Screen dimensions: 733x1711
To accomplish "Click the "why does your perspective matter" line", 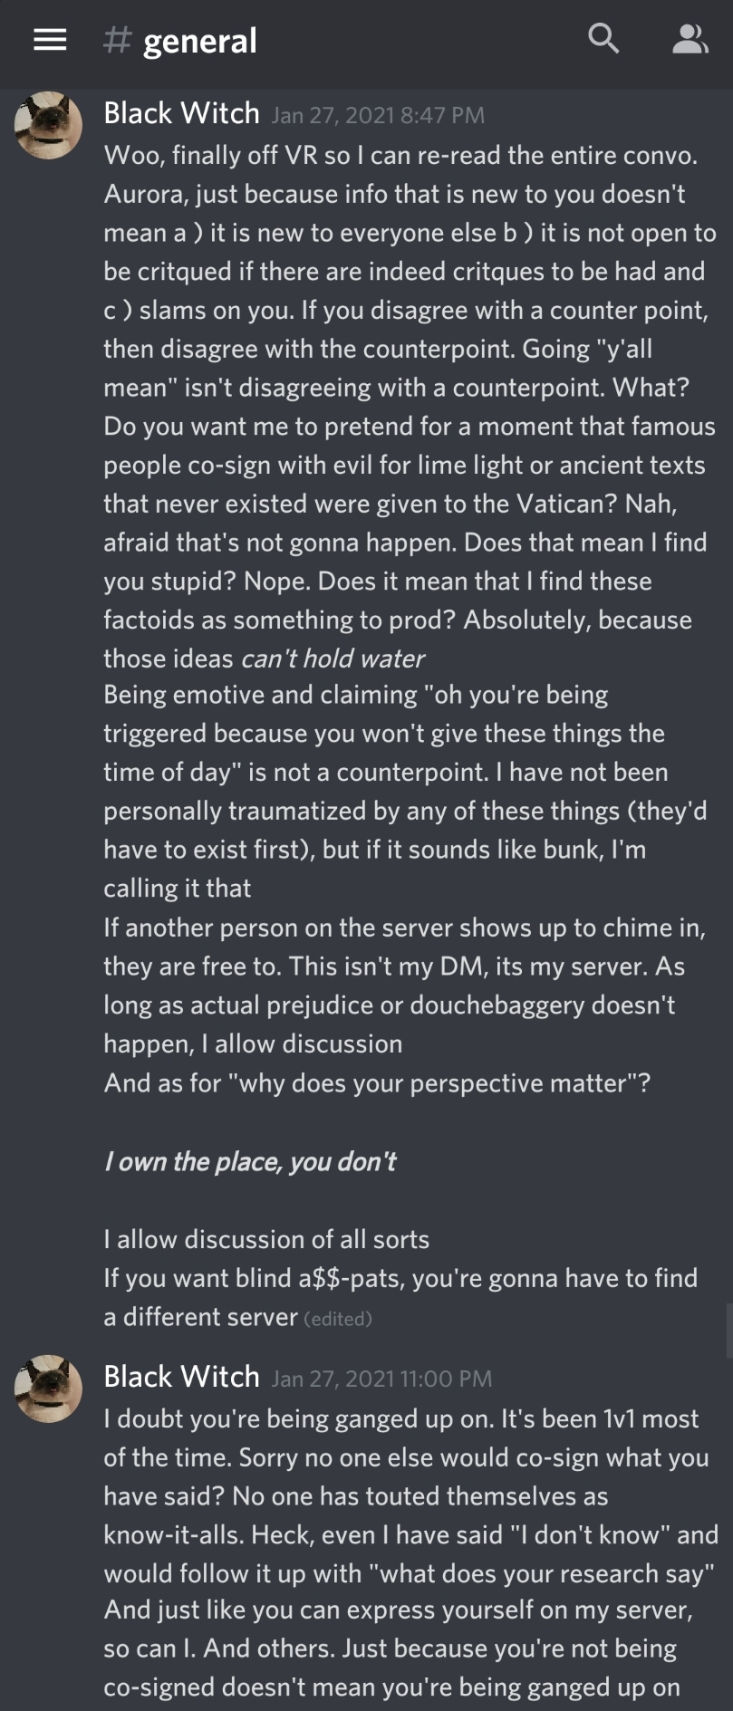I will click(377, 1083).
